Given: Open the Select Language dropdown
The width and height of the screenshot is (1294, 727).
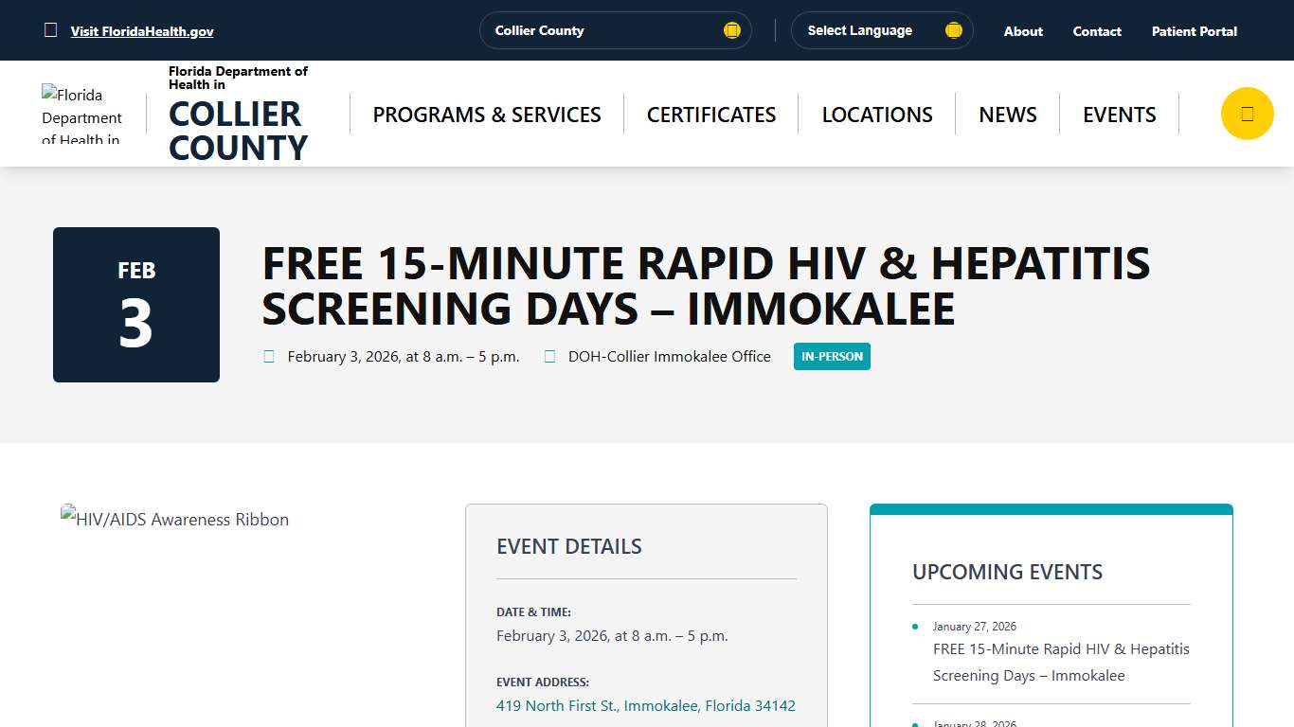Looking at the screenshot, I should point(860,29).
